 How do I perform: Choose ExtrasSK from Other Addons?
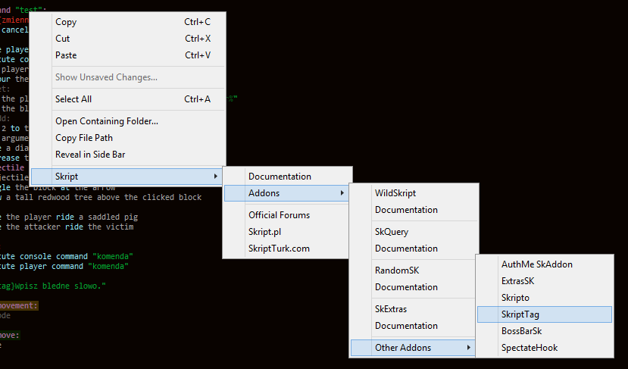point(545,281)
